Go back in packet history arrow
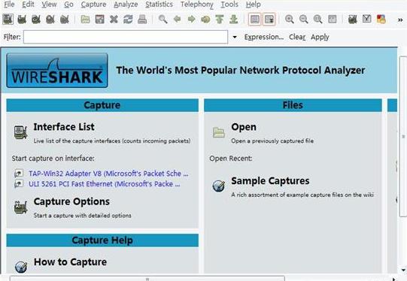Image resolution: width=407 pixels, height=281 pixels. pyautogui.click(x=178, y=19)
